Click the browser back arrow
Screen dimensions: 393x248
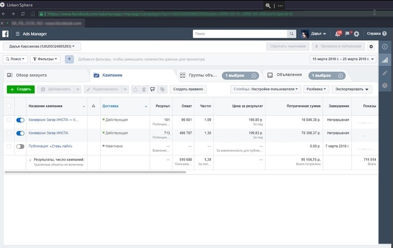[3, 14]
